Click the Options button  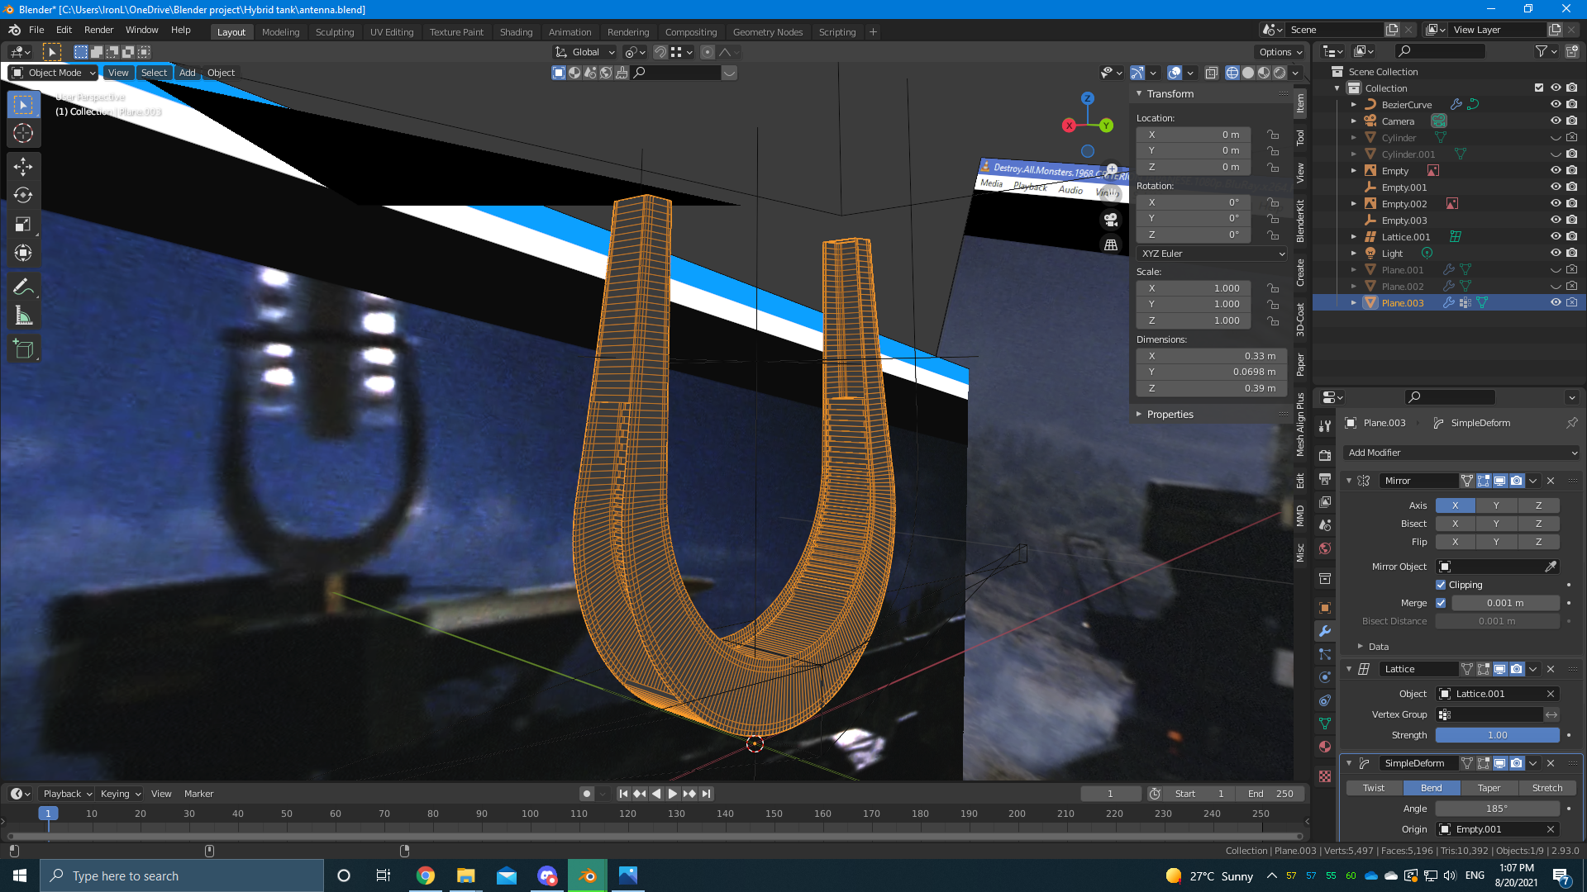(1280, 52)
